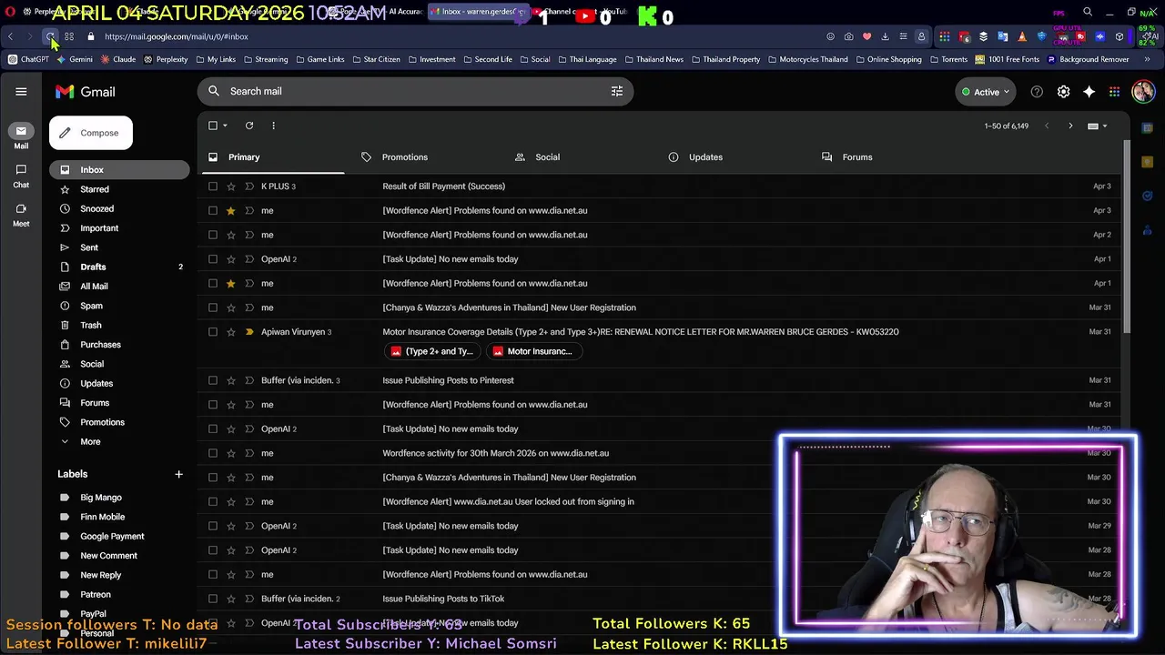Unstar the Apr 3 Wordfence Alert email
Viewport: 1165px width, 655px height.
pos(230,210)
